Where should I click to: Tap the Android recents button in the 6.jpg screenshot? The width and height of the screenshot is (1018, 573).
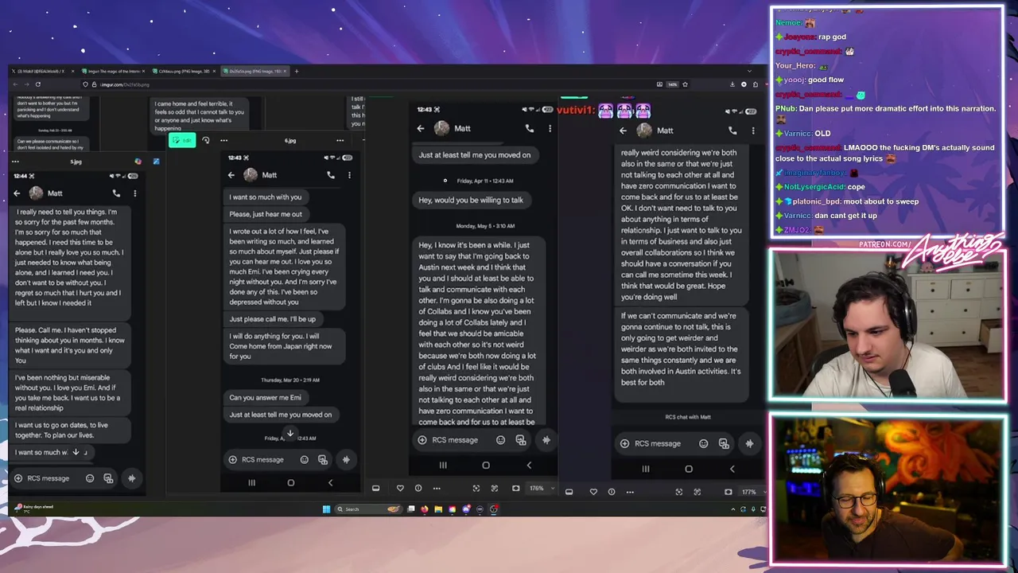click(251, 482)
